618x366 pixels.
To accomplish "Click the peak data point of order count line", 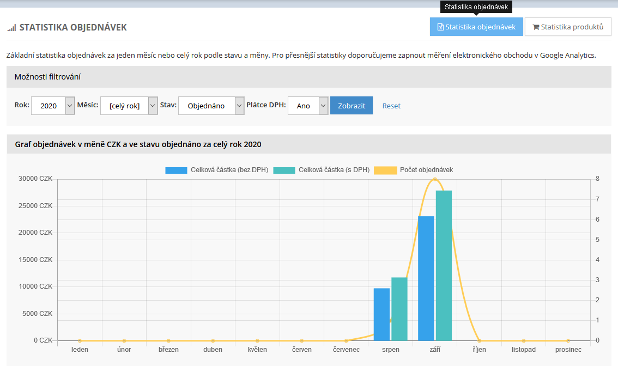I will (435, 179).
